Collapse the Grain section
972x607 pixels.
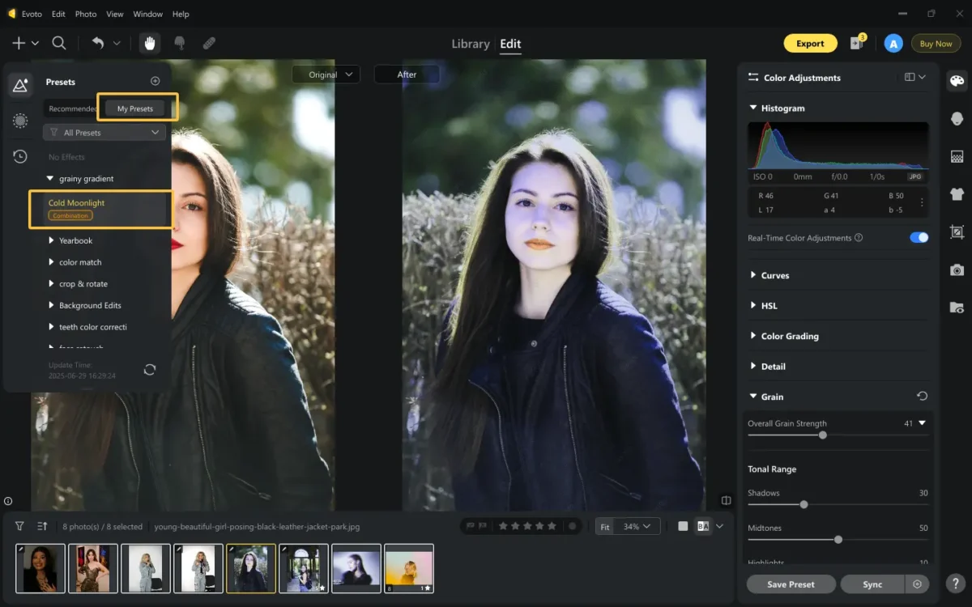point(753,397)
